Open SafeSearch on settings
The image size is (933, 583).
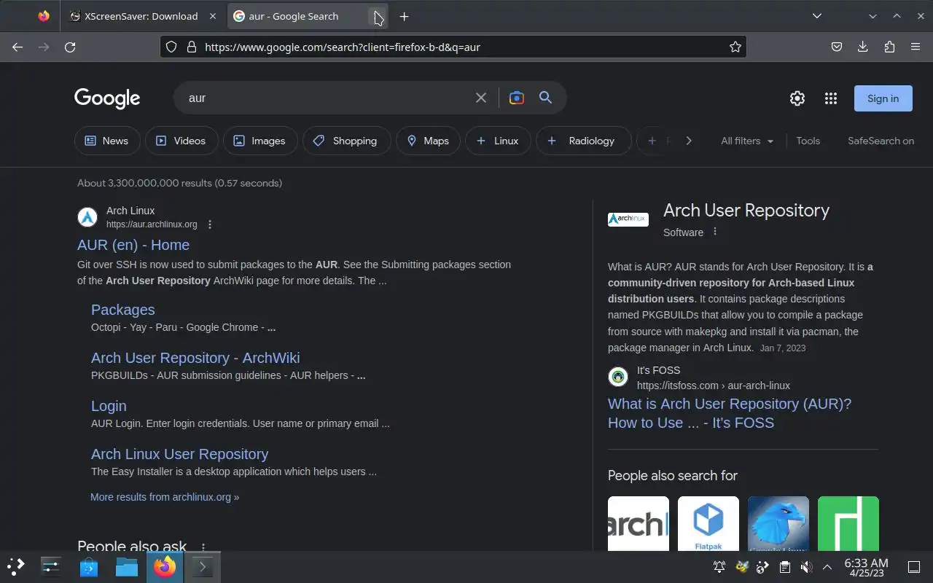pos(881,141)
